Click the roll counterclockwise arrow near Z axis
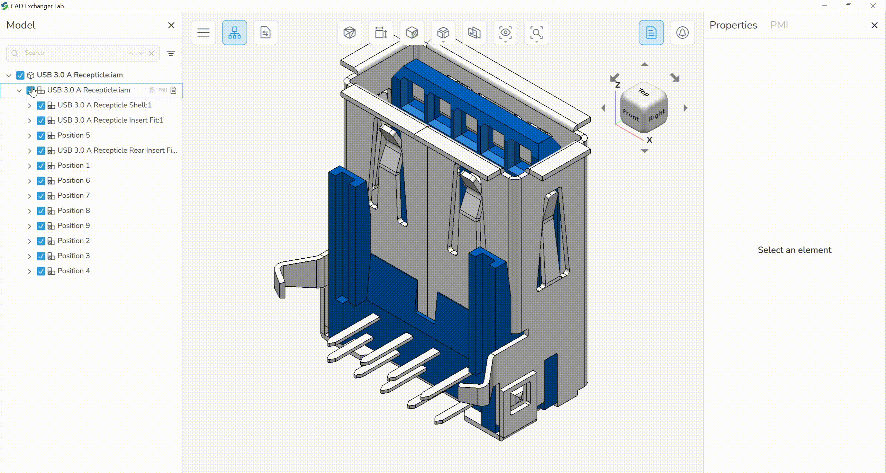886x473 pixels. tap(615, 77)
